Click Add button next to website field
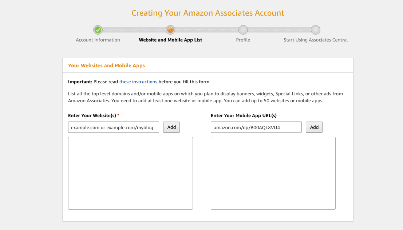Viewport: 403px width, 230px height. 171,127
